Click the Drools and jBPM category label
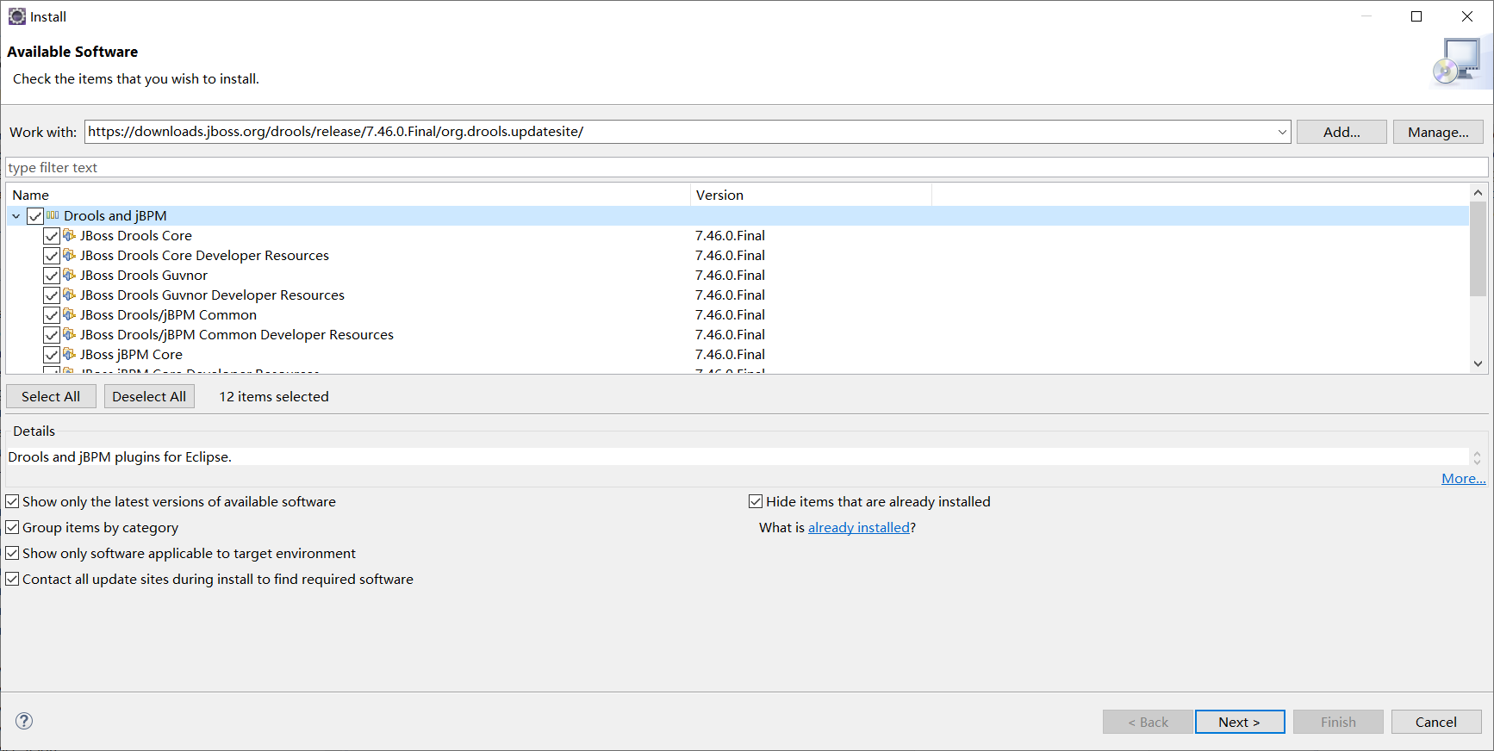 pyautogui.click(x=115, y=215)
